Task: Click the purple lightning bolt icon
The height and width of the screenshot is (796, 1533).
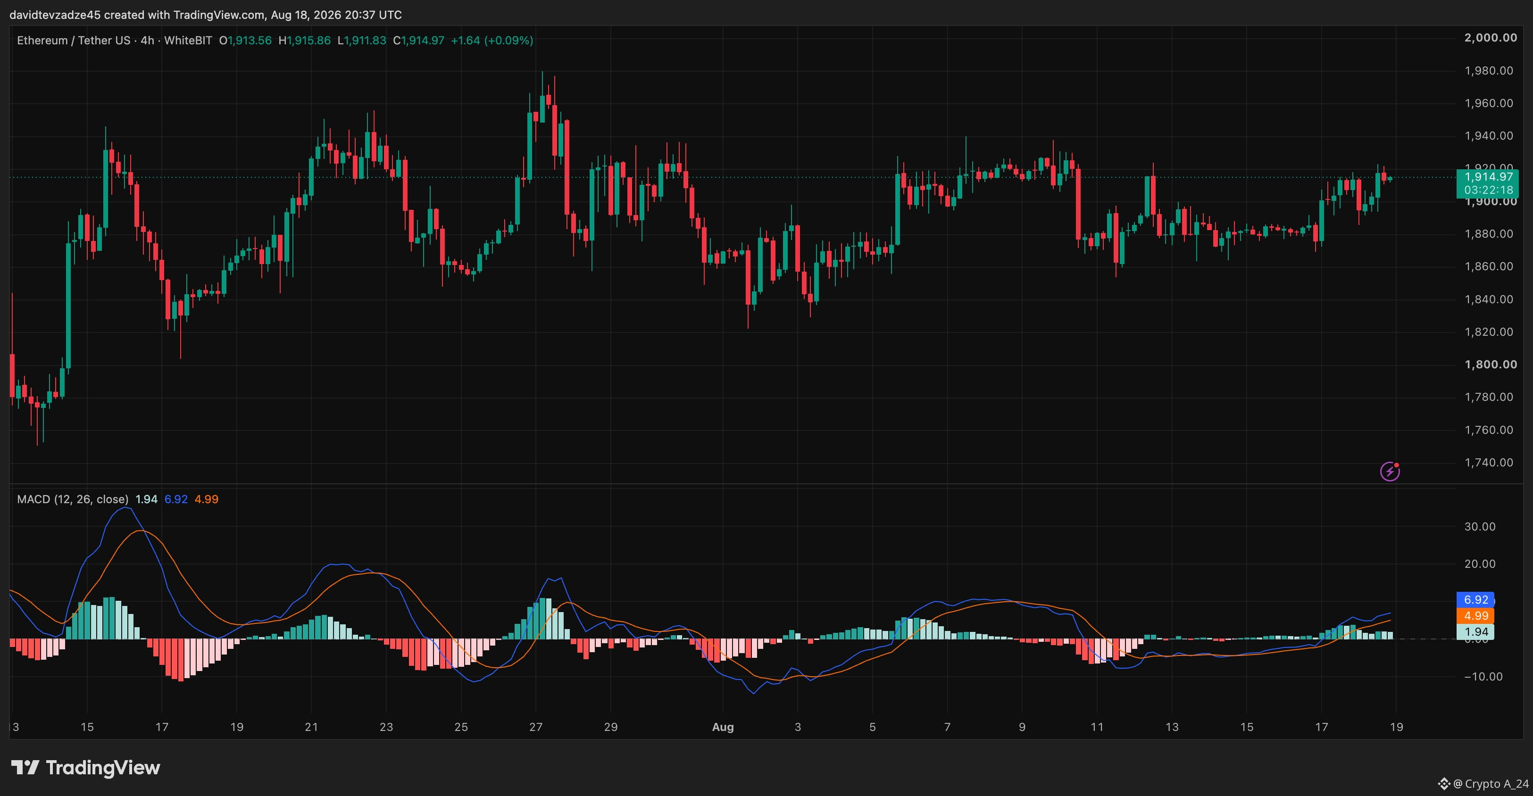Action: [x=1390, y=471]
